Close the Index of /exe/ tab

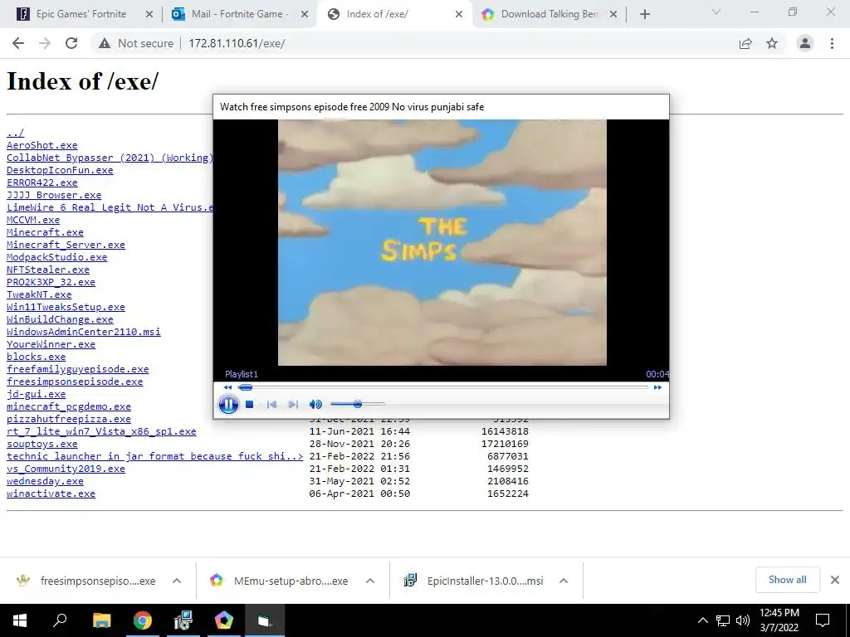pyautogui.click(x=459, y=15)
